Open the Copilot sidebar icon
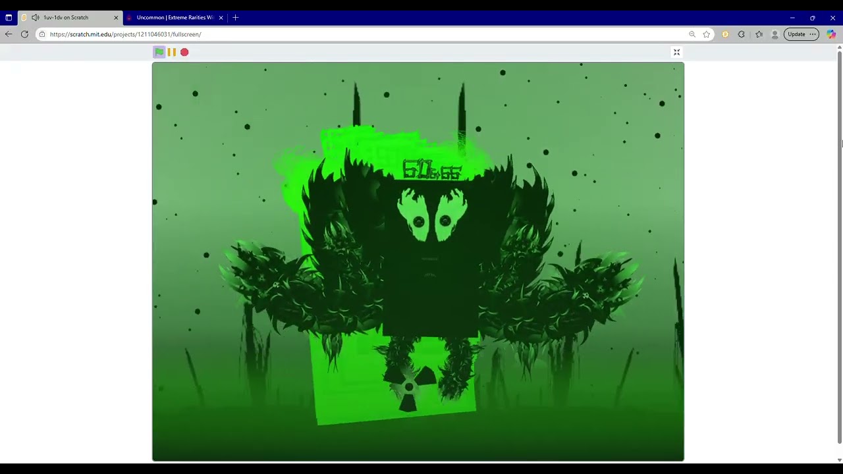Screen dimensions: 843x474 (831, 34)
